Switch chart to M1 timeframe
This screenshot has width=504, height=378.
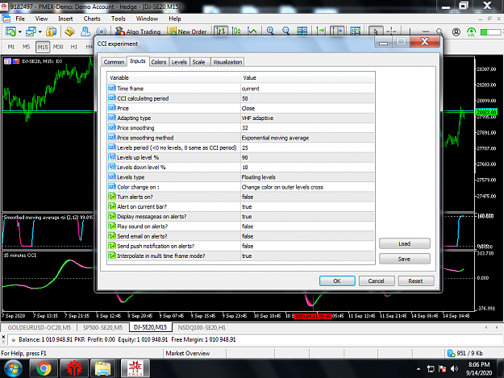(11, 47)
